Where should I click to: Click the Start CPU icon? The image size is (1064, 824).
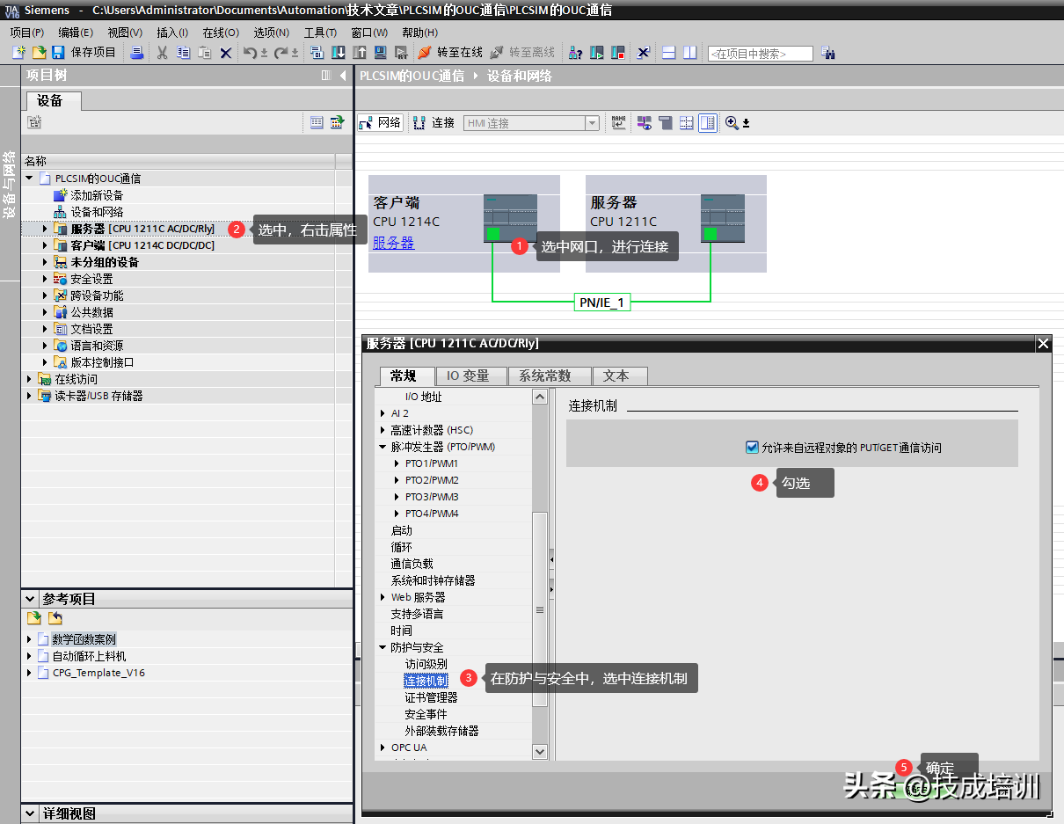coord(597,53)
